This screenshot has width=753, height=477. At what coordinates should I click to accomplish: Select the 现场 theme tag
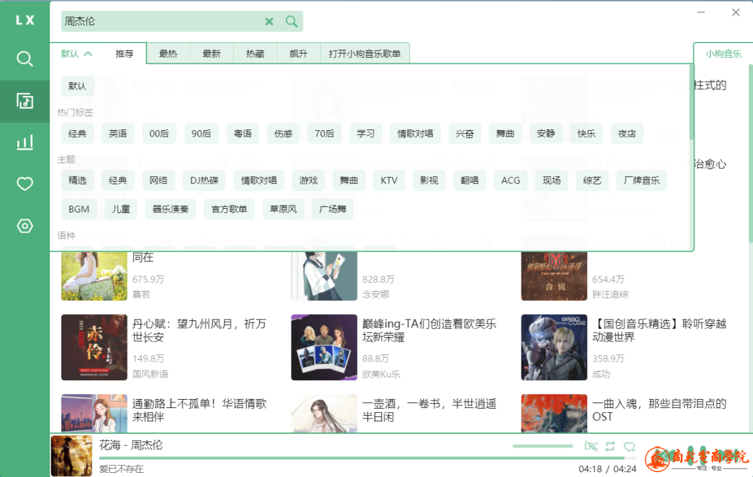tap(552, 180)
